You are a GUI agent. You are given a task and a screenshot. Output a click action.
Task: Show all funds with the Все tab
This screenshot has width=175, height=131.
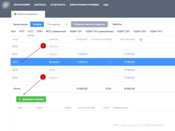[x=13, y=31]
